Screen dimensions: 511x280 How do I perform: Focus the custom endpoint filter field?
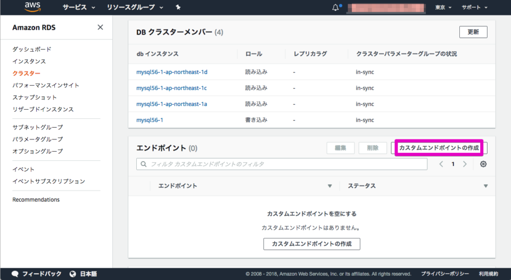point(282,164)
